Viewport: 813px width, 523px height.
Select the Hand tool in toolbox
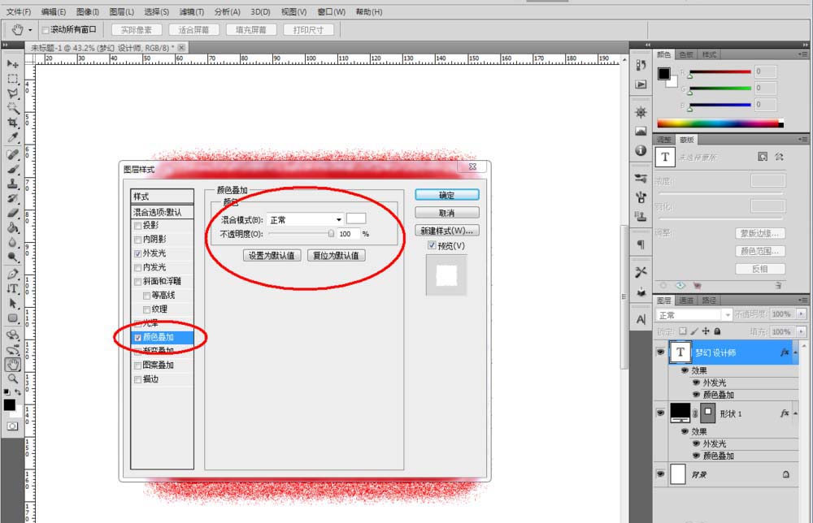click(12, 365)
